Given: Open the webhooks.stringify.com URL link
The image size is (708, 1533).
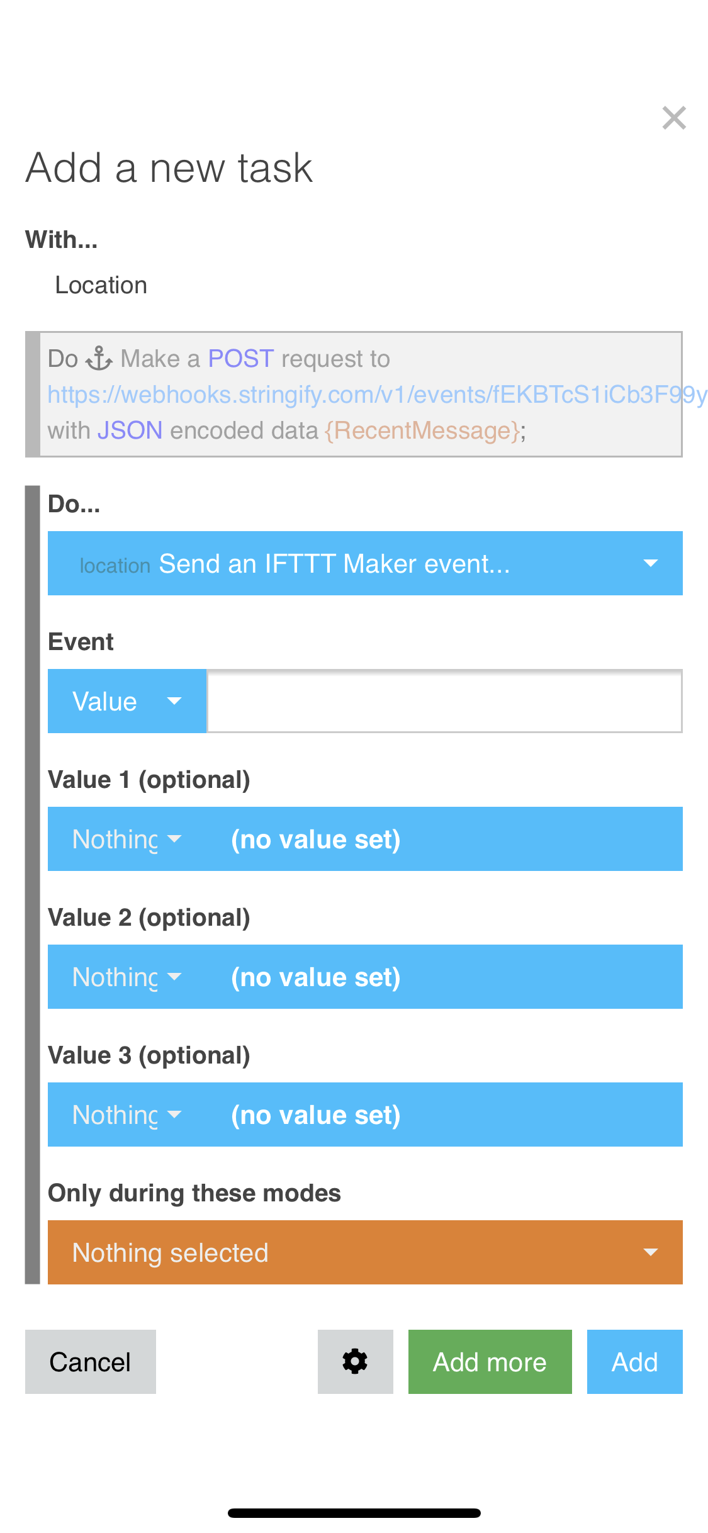Looking at the screenshot, I should tap(378, 395).
